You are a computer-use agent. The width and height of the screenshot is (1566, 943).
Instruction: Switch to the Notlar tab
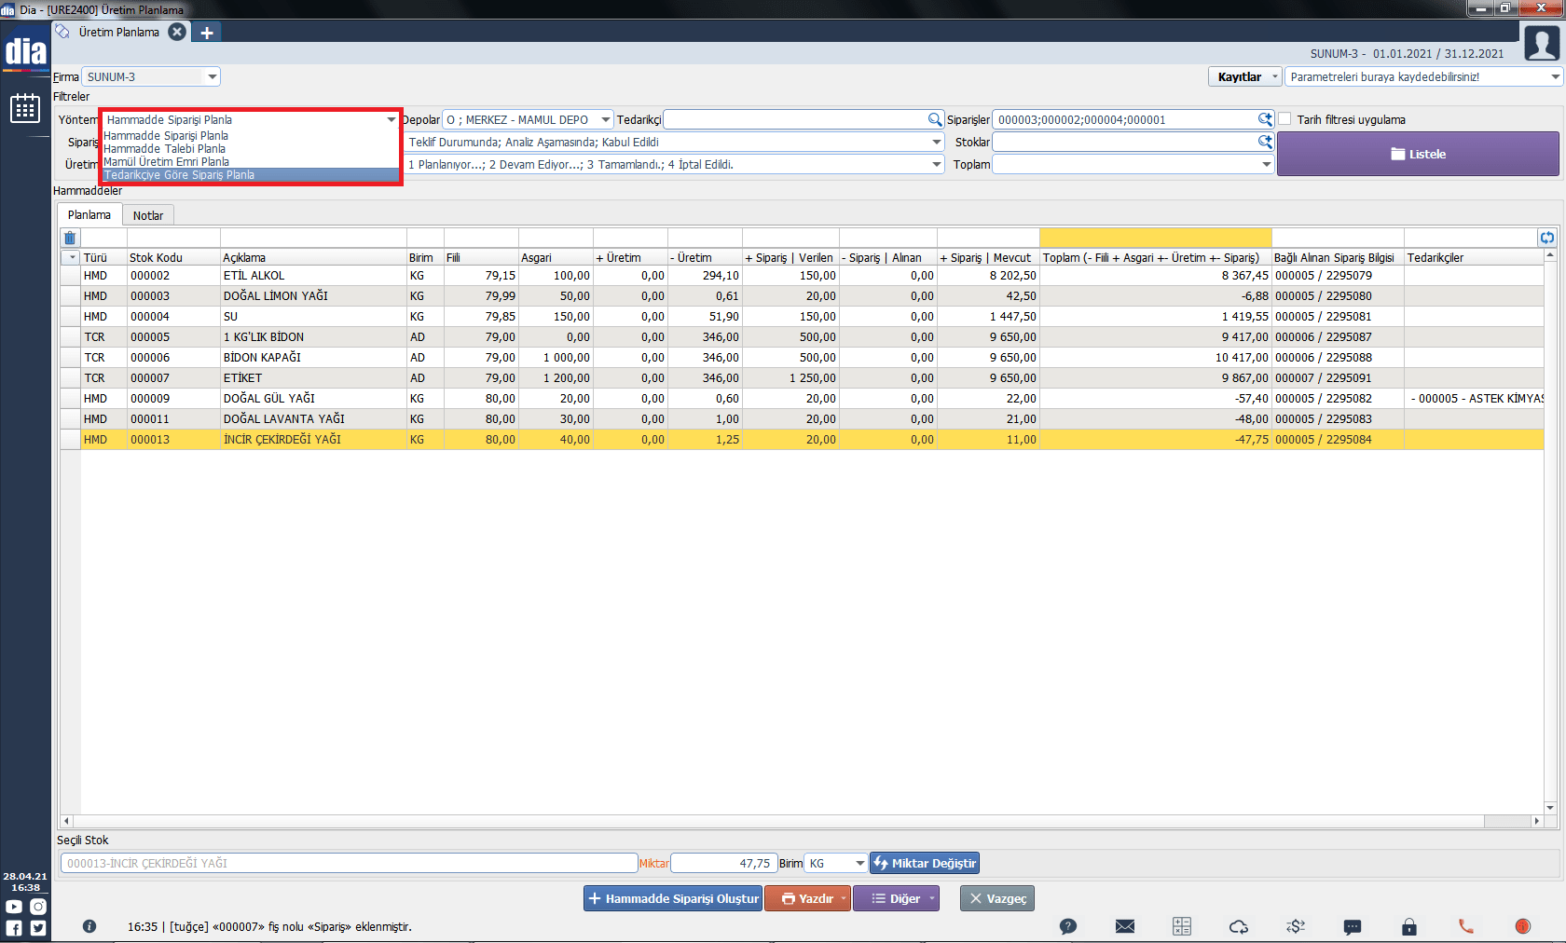pyautogui.click(x=148, y=215)
